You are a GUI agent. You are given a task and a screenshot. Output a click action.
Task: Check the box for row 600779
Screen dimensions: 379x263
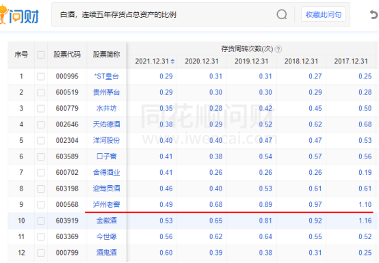tap(41, 109)
